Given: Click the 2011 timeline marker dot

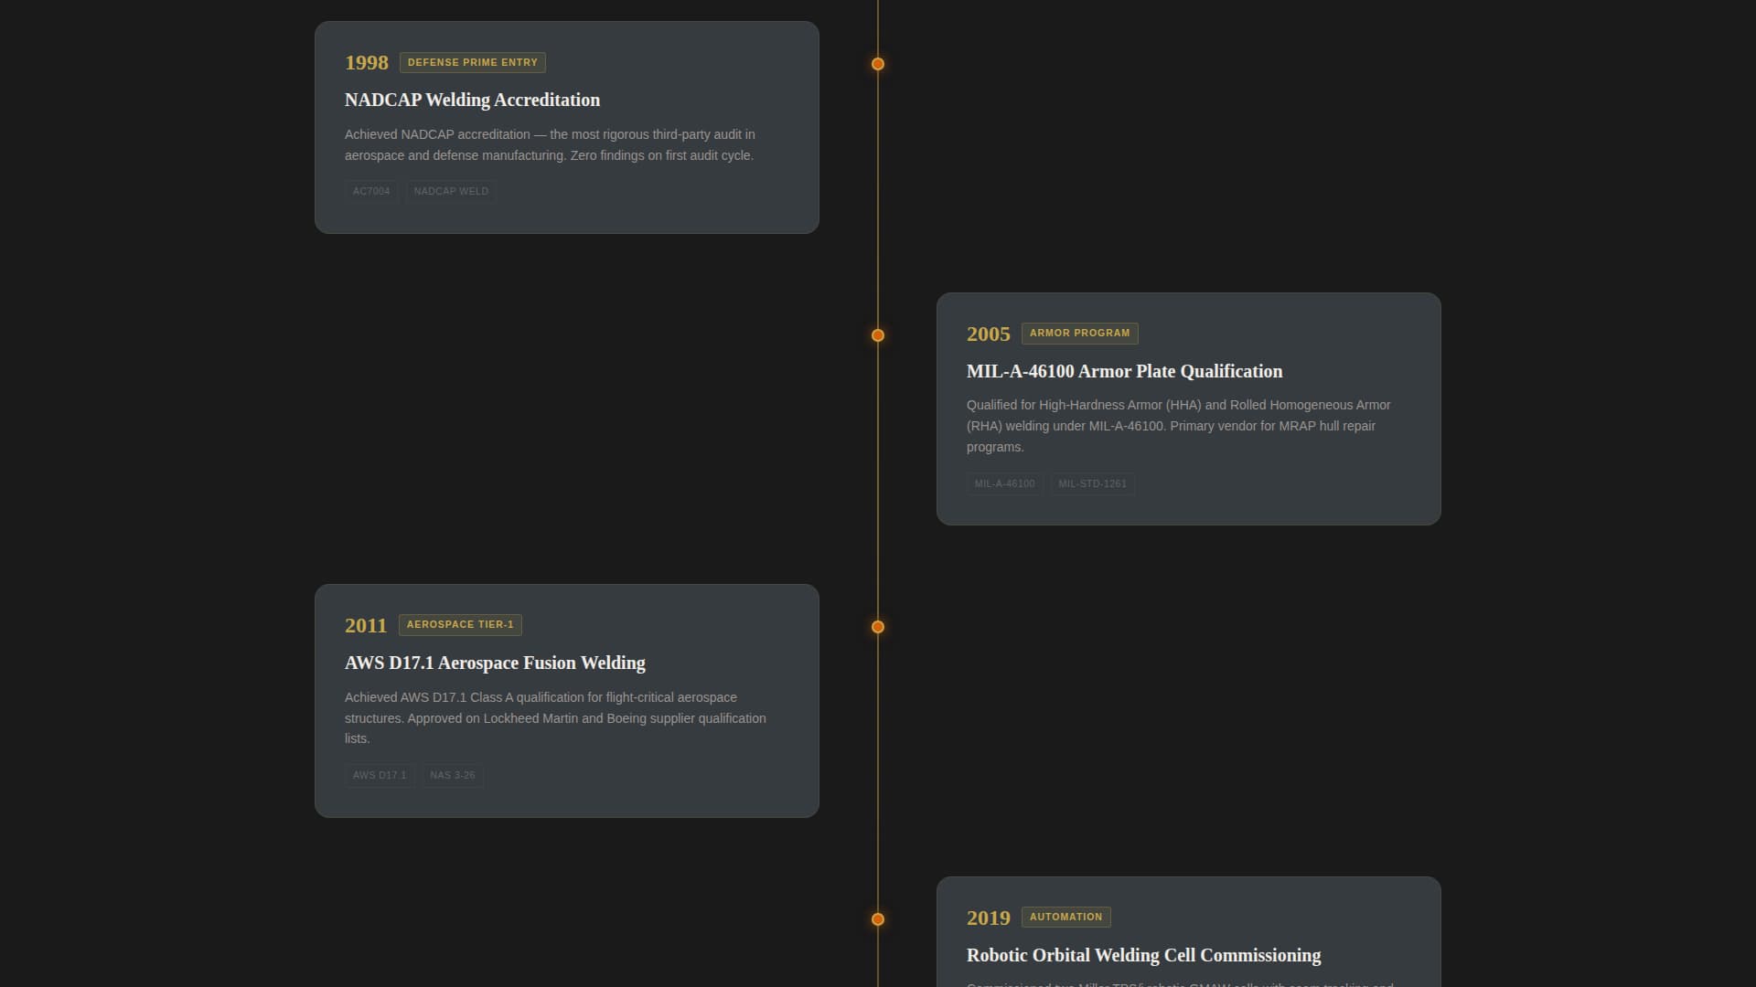Looking at the screenshot, I should (x=877, y=626).
